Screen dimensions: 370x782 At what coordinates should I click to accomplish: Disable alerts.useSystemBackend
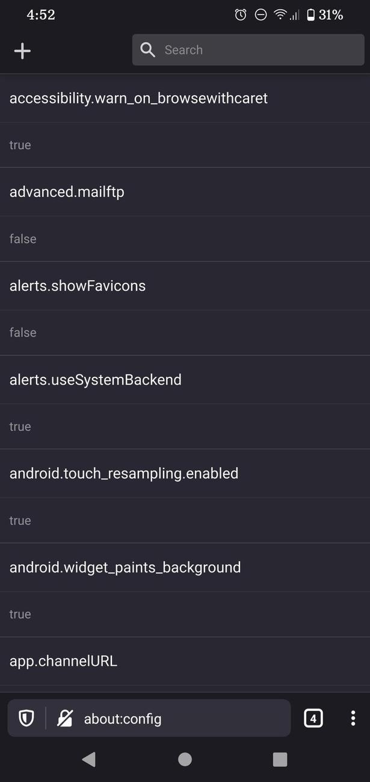click(96, 380)
